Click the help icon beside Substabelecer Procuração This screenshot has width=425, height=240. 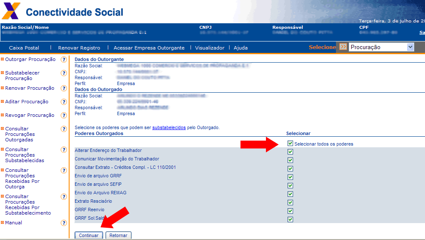pos(64,73)
